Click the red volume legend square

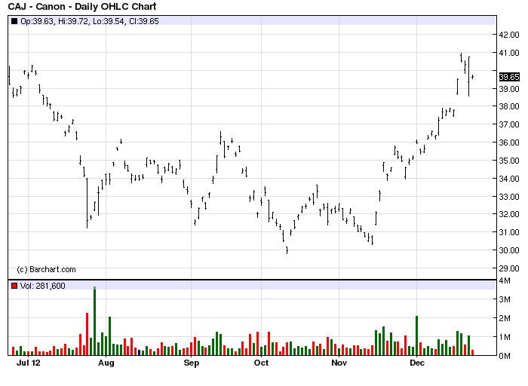(14, 286)
